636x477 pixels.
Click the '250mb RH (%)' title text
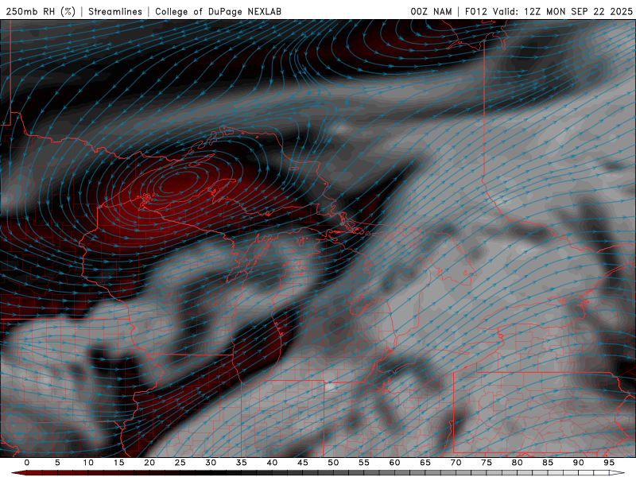(41, 11)
